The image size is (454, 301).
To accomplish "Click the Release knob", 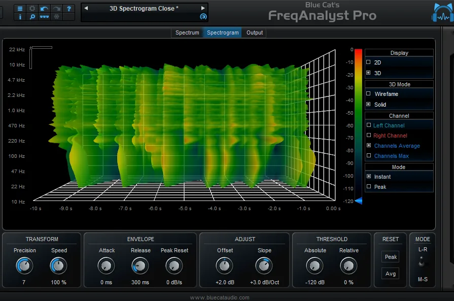I will (140, 266).
